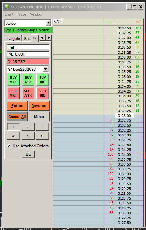Screen dimensions: 146x230
Task: Open the Window menu
Action: (36, 14)
